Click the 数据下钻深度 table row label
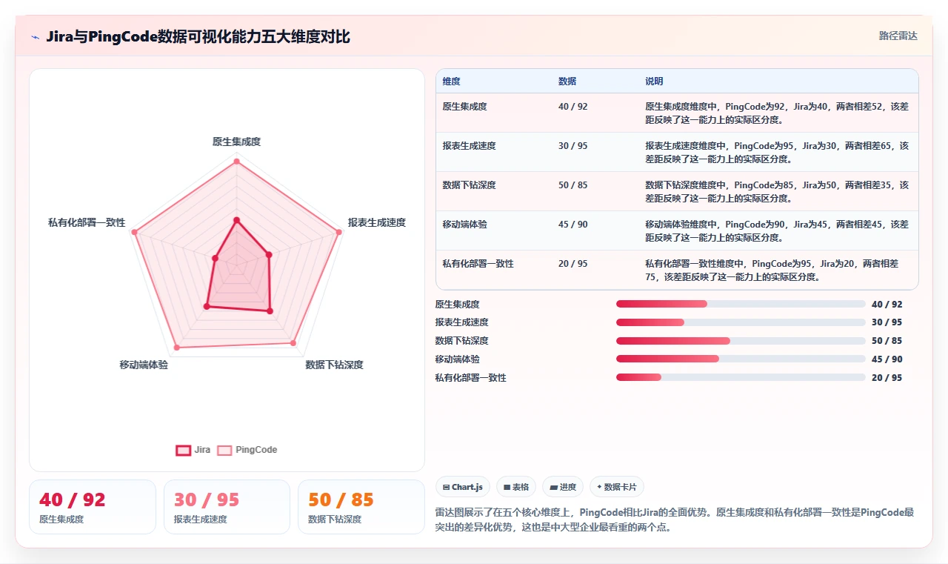 click(x=470, y=185)
